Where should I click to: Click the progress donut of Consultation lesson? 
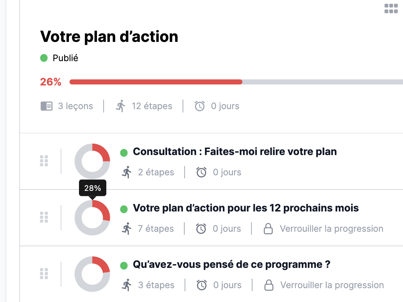92,161
